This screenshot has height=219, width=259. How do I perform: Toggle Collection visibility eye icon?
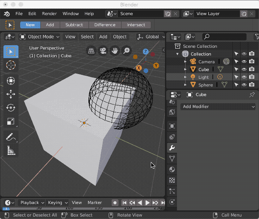click(x=244, y=54)
